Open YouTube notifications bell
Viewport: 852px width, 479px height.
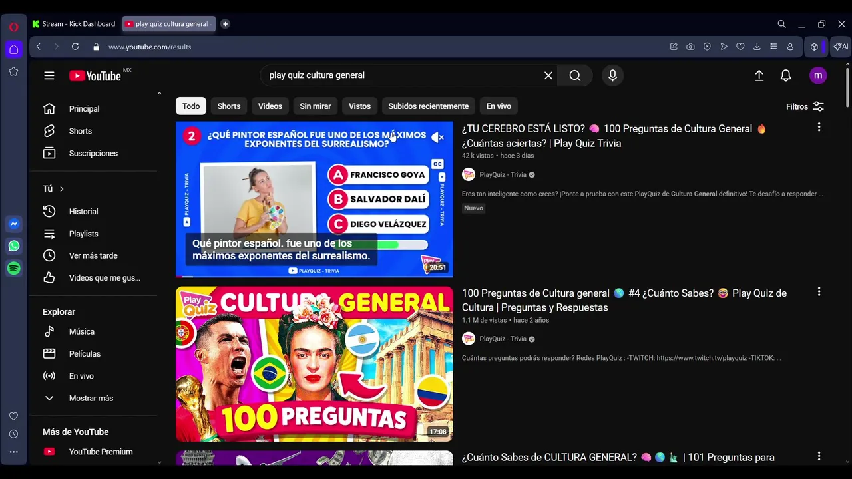coord(786,76)
